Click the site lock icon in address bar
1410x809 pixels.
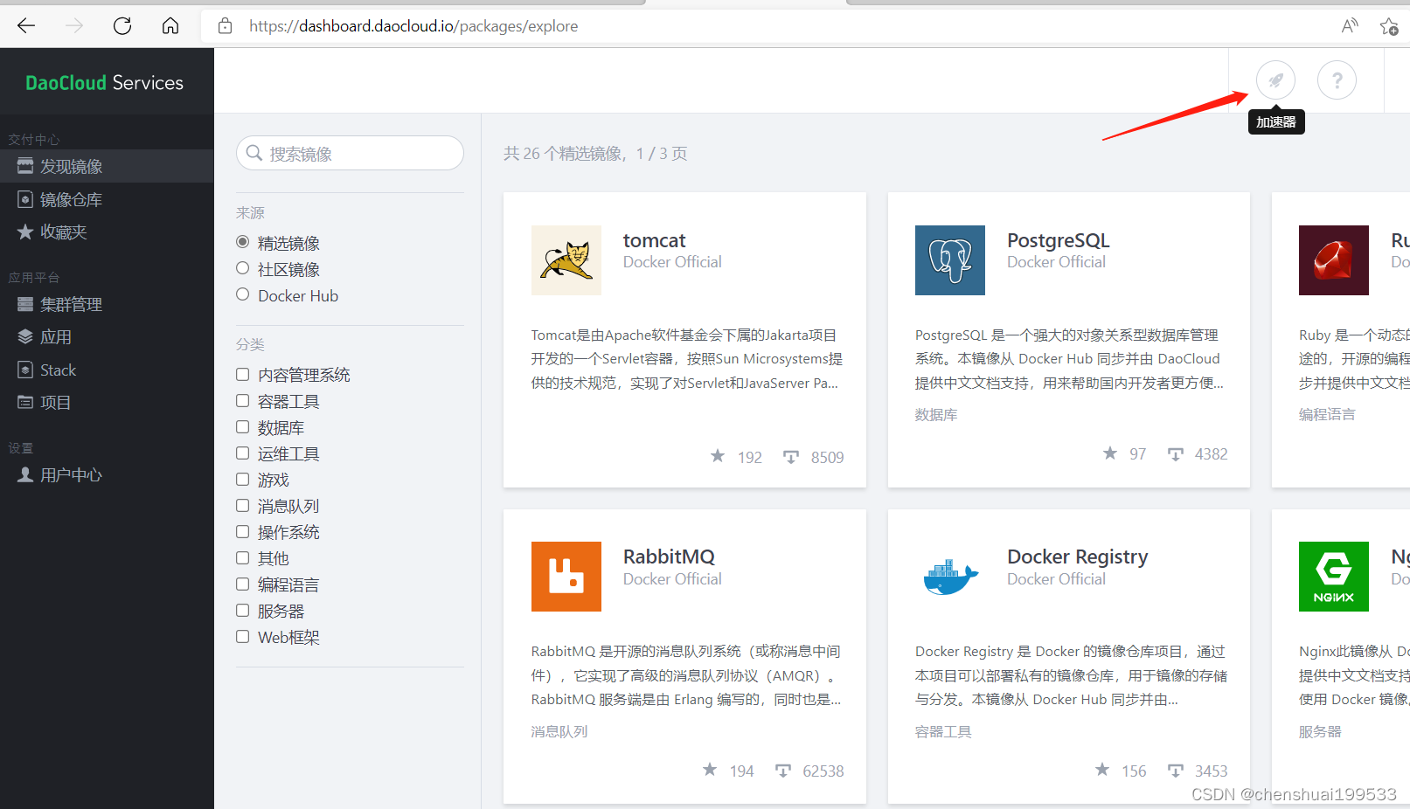pyautogui.click(x=226, y=26)
